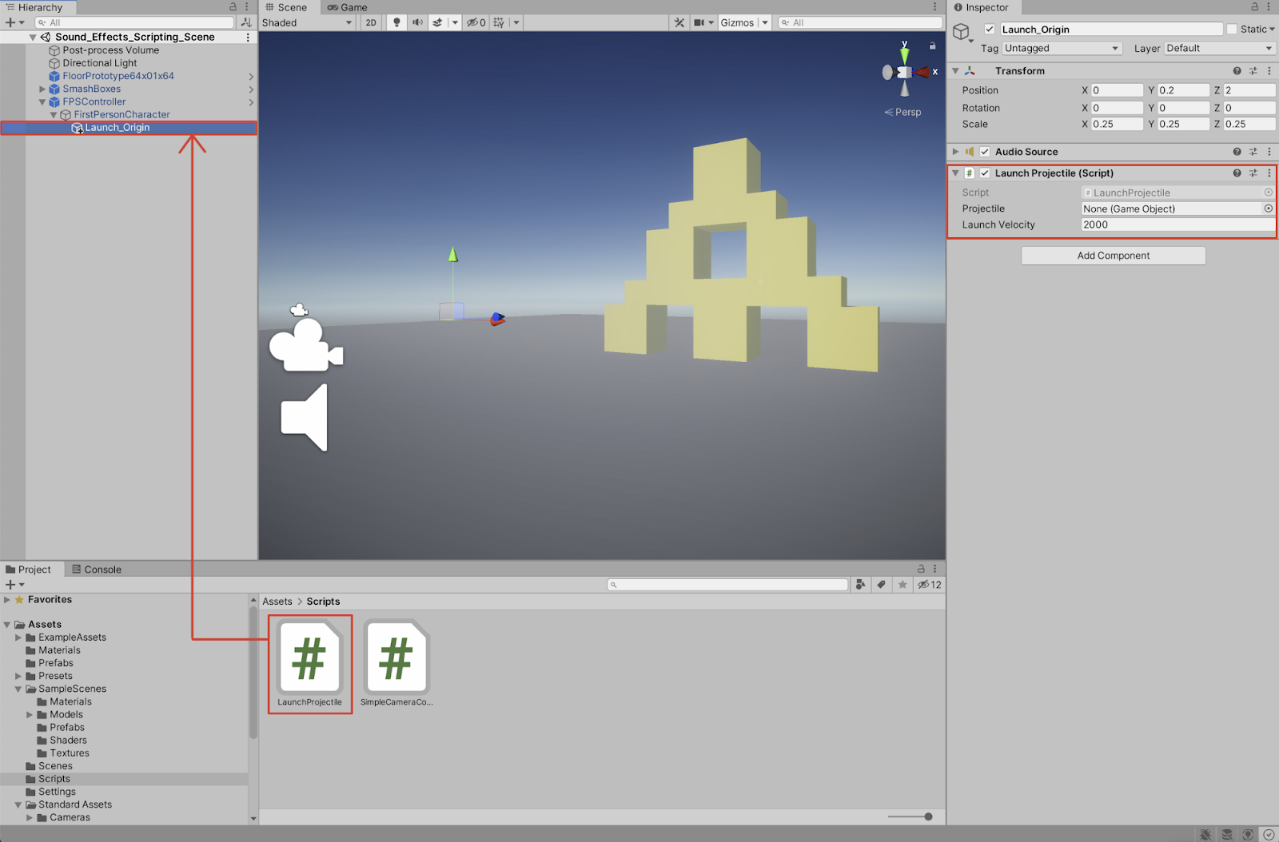Open the Shaded draw mode dropdown
The width and height of the screenshot is (1279, 842).
(x=307, y=22)
